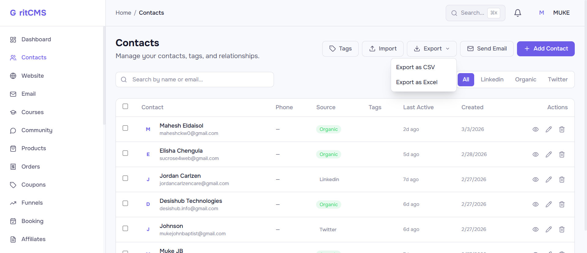587x253 pixels.
Task: Click the Email envelope icon in sidebar
Action: coord(13,94)
